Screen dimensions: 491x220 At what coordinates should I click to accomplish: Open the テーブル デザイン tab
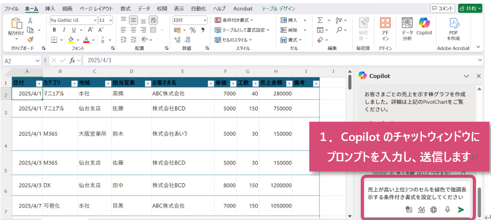(x=278, y=9)
